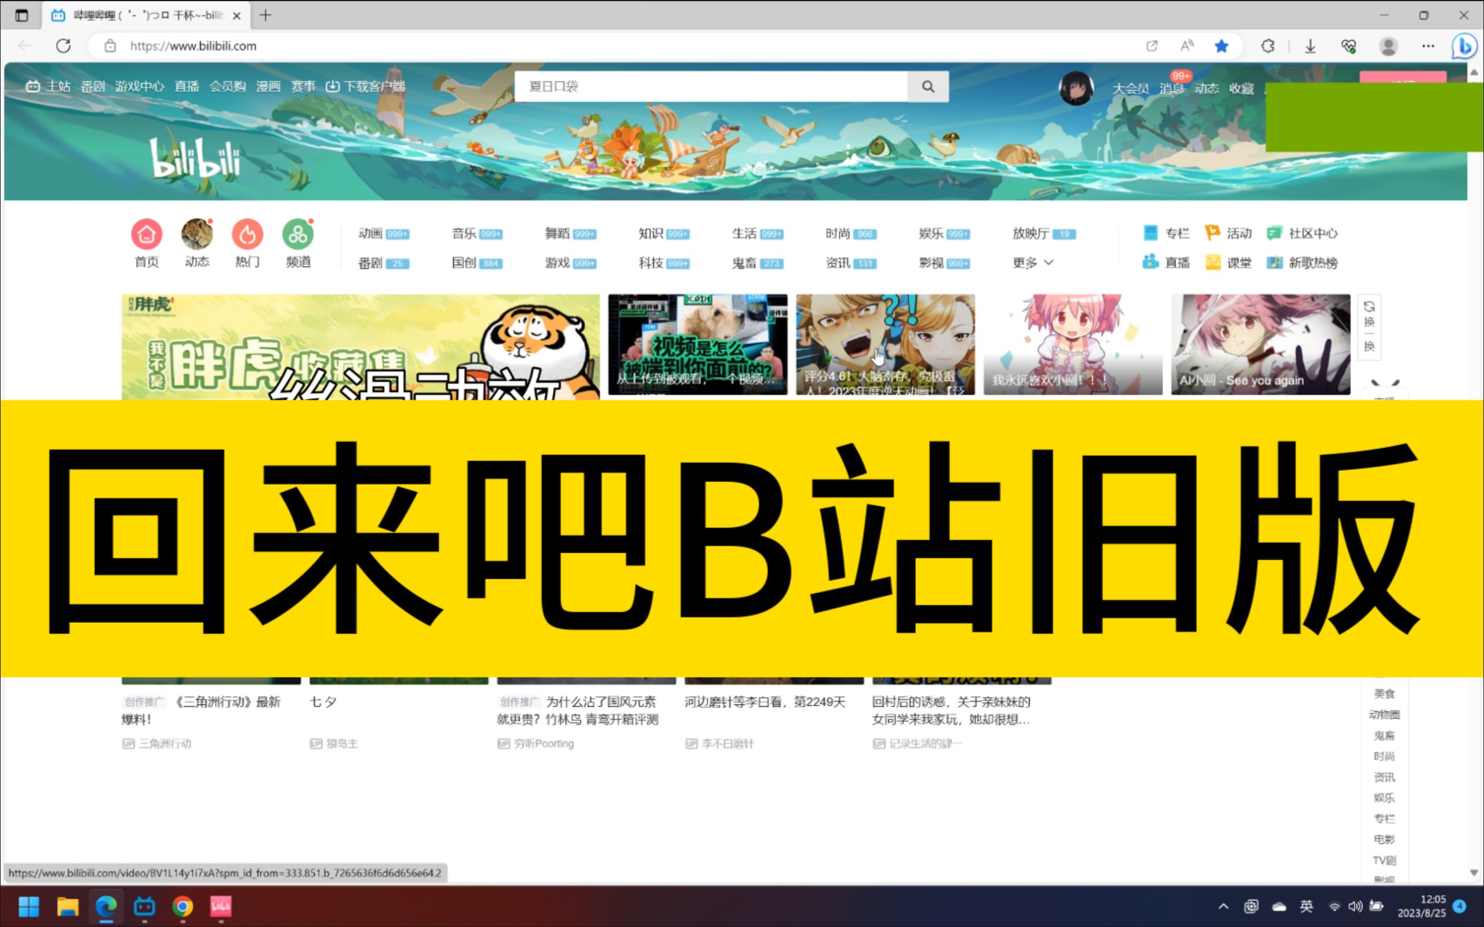Click the page scrollbar down arrow
Image resolution: width=1484 pixels, height=927 pixels.
(1474, 873)
